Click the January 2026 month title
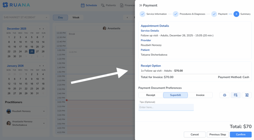 click(x=15, y=66)
